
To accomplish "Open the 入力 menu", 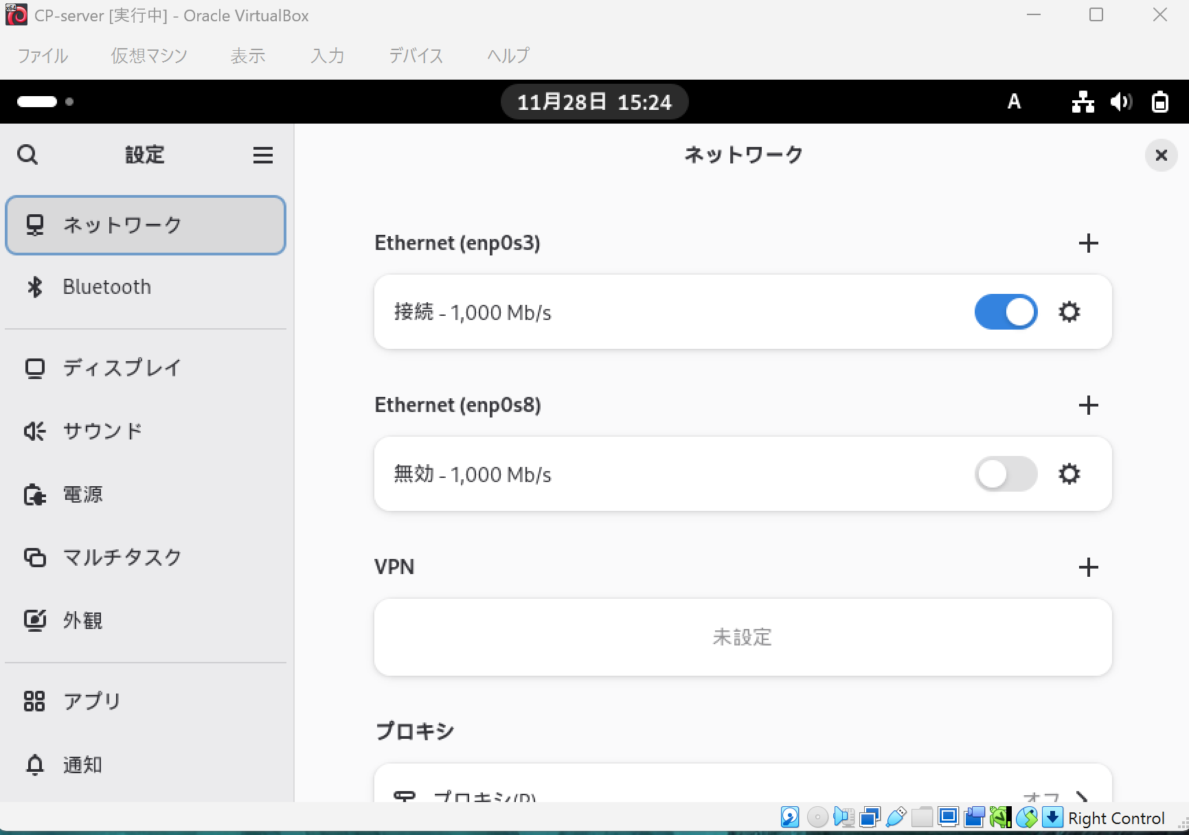I will click(327, 56).
